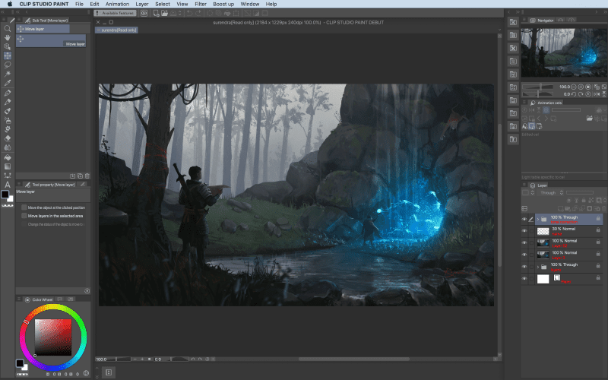
Task: Enable Move the object at the clicked position
Action: (24, 207)
